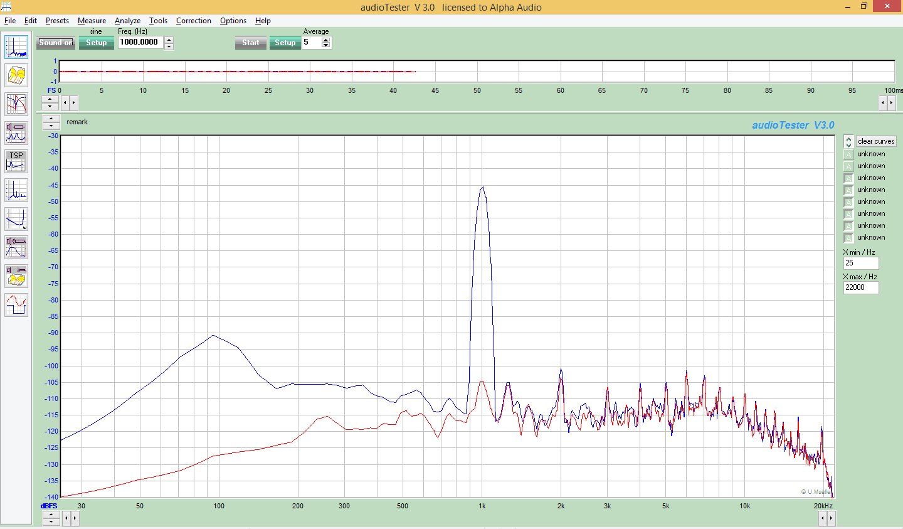The image size is (903, 529).
Task: Toggle the first unknown curve checkbox
Action: (x=848, y=154)
